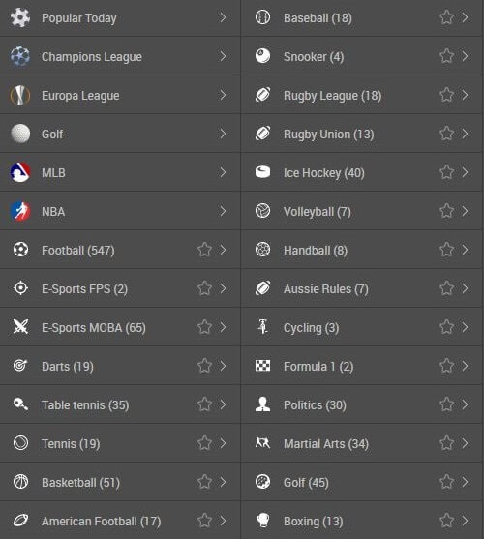484x539 pixels.
Task: Go to Martial Arts (34)
Action: pyautogui.click(x=362, y=443)
